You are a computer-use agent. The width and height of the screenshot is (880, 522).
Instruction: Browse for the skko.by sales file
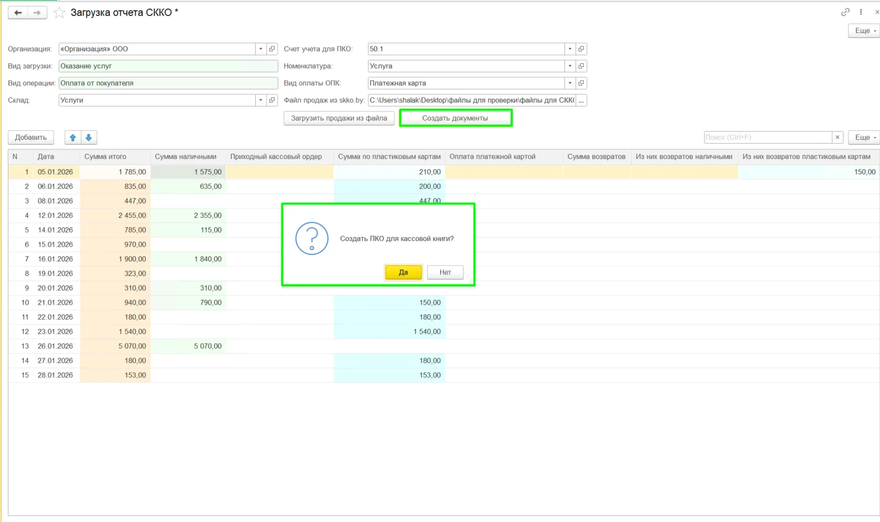(x=581, y=100)
